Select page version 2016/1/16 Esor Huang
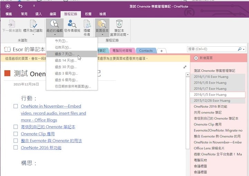 [210, 76]
